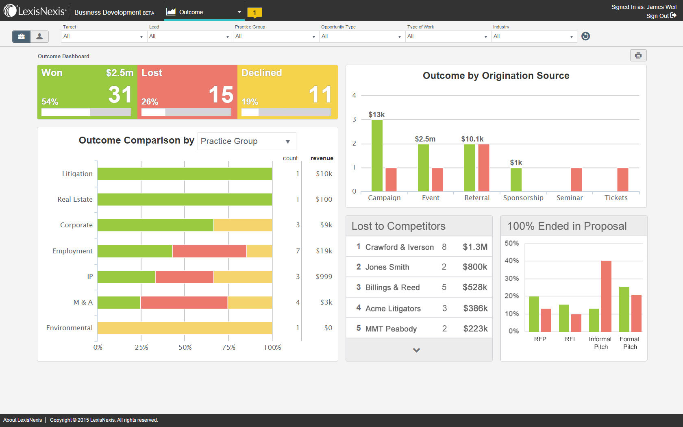Click the Lost 26% progress bar
Image resolution: width=683 pixels, height=427 pixels.
pyautogui.click(x=186, y=112)
